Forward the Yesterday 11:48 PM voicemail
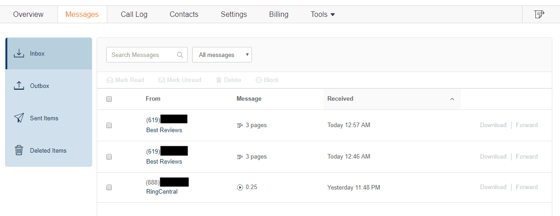 coord(527,187)
